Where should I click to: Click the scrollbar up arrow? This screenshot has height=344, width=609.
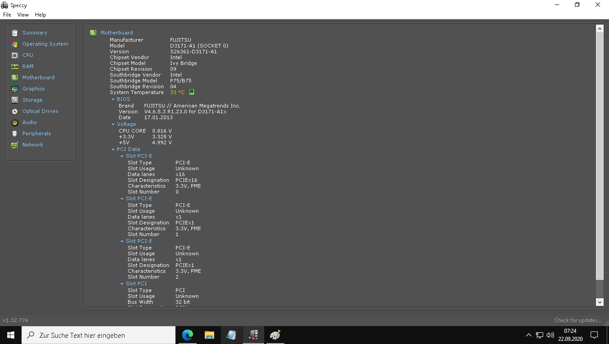[600, 29]
